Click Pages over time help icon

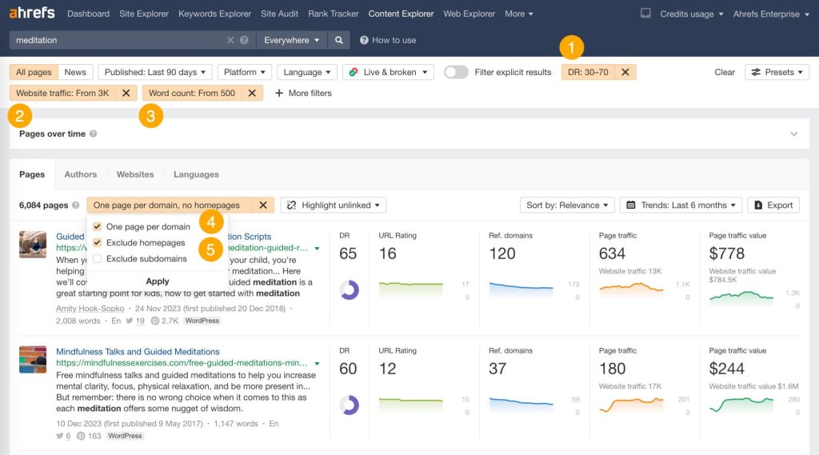tap(93, 134)
